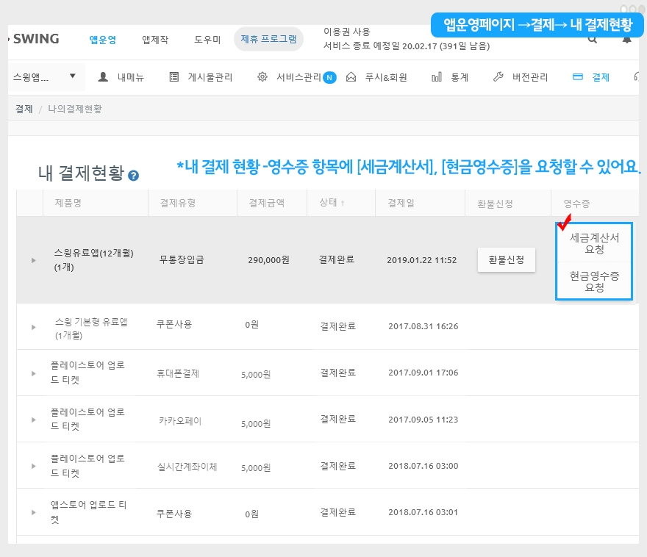Click the 버전관리 wrench icon

(x=498, y=76)
